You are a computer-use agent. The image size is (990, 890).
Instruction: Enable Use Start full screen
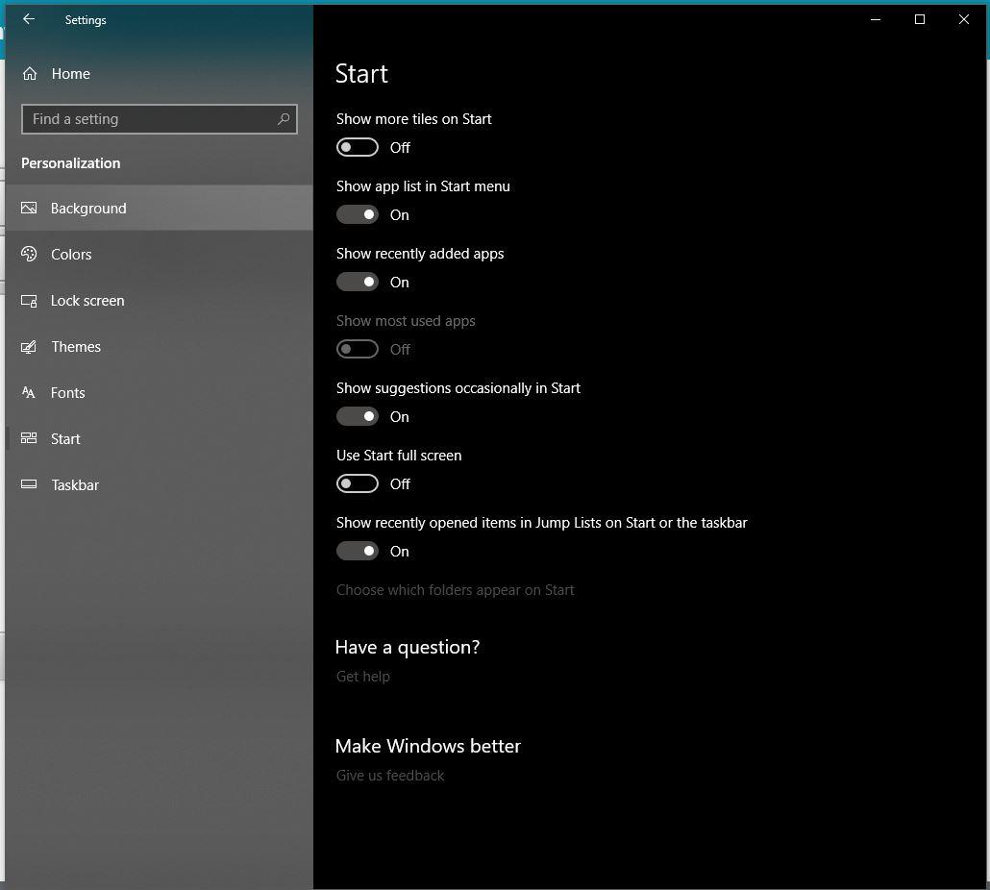click(x=358, y=483)
